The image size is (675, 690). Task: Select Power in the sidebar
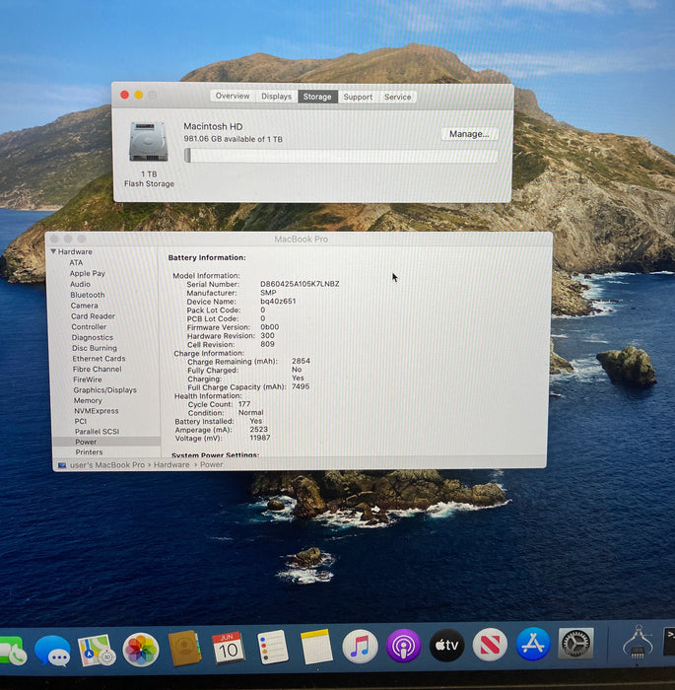[x=86, y=442]
